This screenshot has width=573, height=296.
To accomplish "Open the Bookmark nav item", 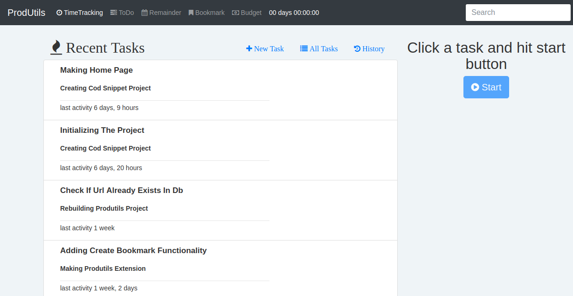I will point(207,13).
